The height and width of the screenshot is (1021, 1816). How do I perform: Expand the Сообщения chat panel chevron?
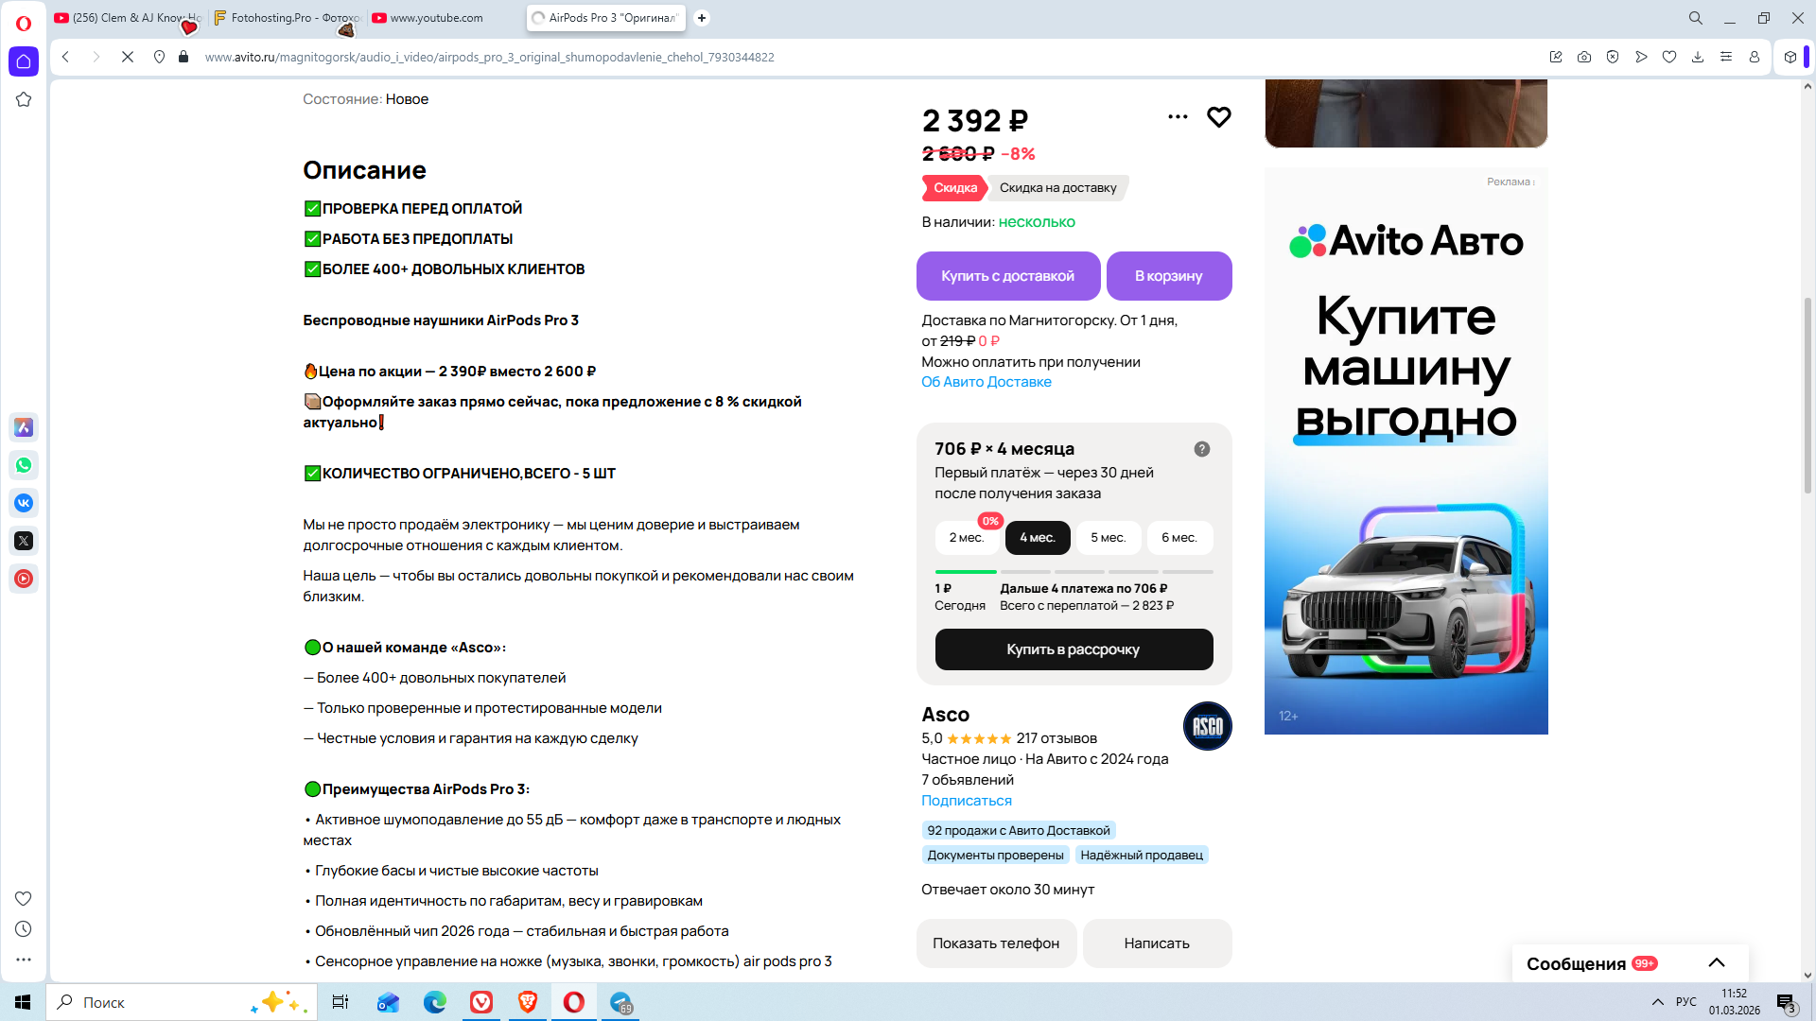click(x=1717, y=963)
